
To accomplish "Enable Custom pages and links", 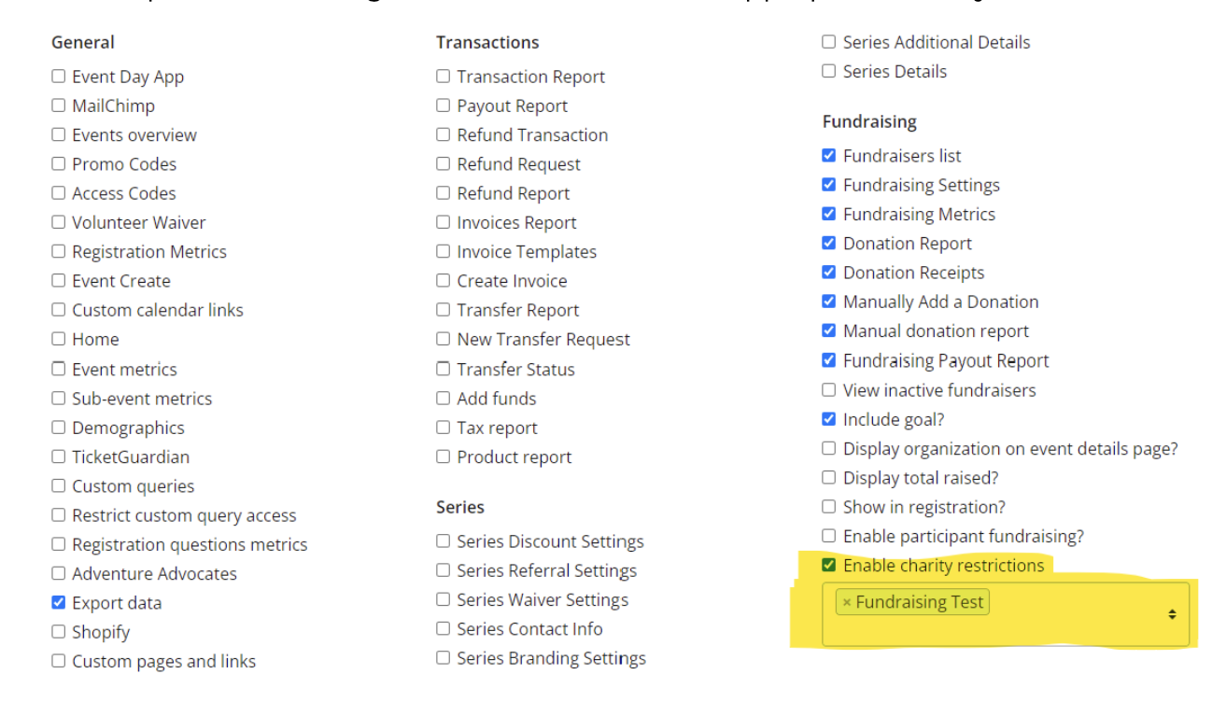I will 59,661.
